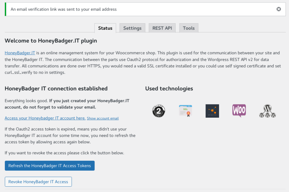This screenshot has height=192, width=289.
Task: Refresh the HoneyBadger IT Access Tokens
Action: point(50,166)
